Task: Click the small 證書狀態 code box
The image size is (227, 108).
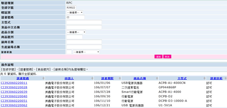Action: [x=69, y=52]
